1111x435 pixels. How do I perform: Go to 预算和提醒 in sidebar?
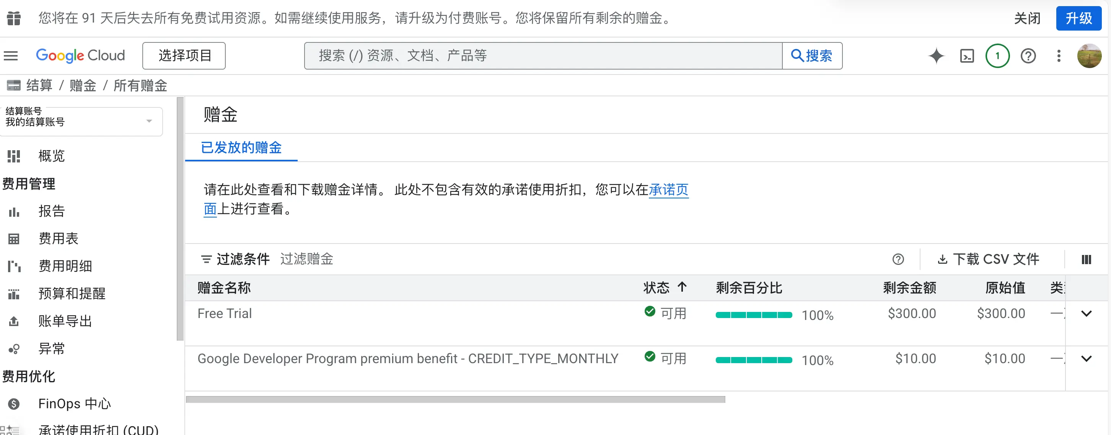coord(72,294)
